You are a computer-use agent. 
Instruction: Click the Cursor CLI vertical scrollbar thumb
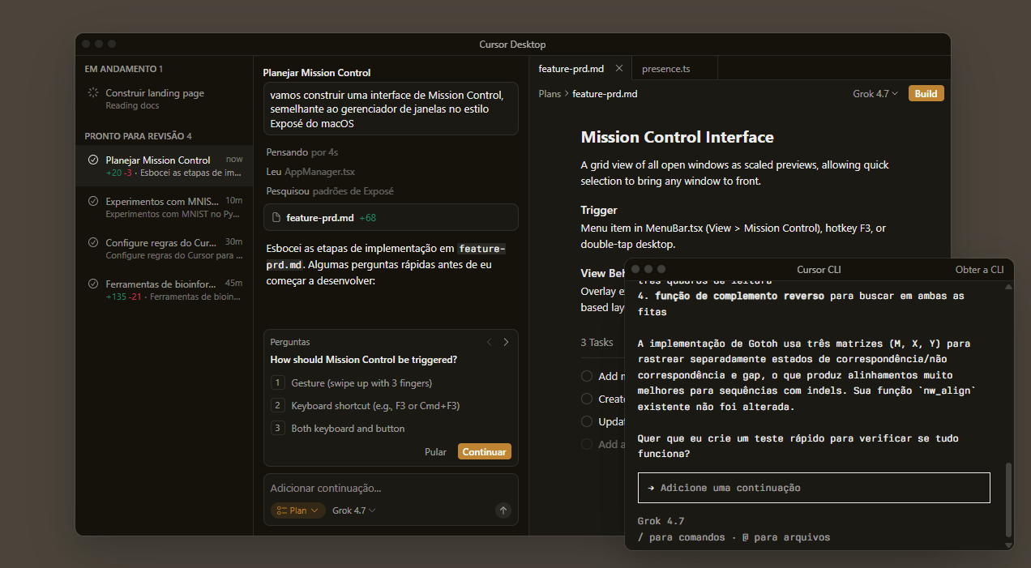coord(1008,499)
